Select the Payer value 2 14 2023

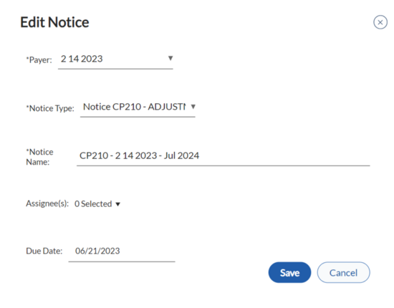pyautogui.click(x=82, y=59)
